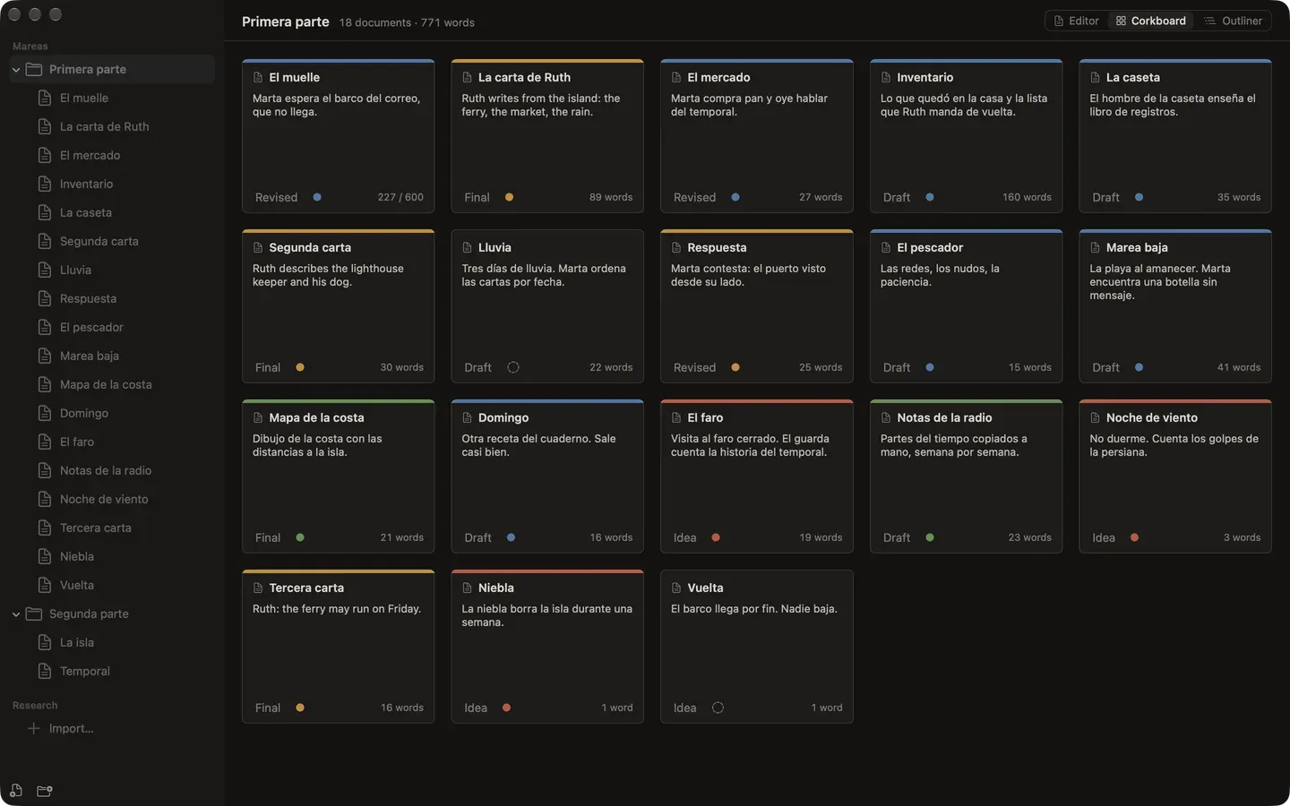Select Respuesta in the sidebar tree
The height and width of the screenshot is (806, 1290).
tap(112, 298)
